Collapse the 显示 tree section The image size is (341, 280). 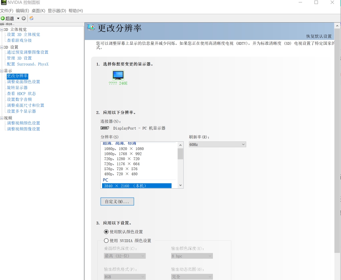(x=2, y=71)
